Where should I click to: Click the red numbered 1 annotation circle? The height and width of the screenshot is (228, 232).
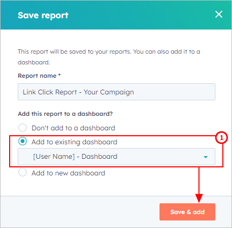click(x=221, y=138)
